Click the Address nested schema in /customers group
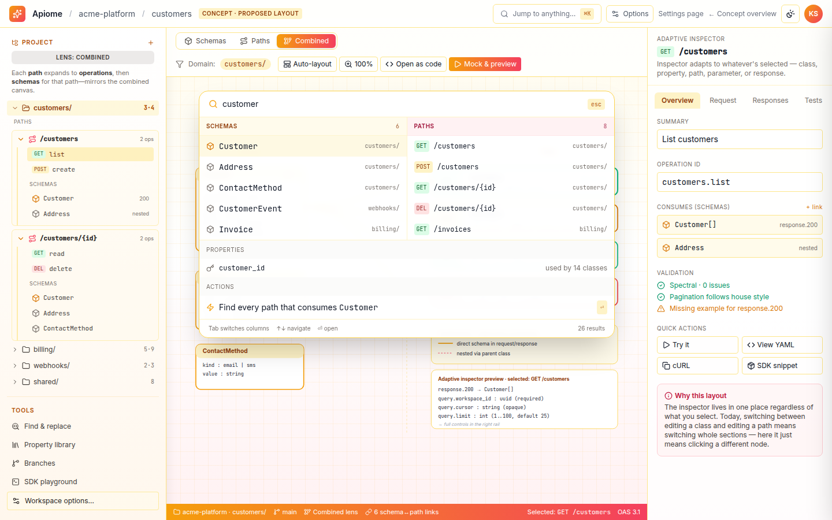 (90, 214)
